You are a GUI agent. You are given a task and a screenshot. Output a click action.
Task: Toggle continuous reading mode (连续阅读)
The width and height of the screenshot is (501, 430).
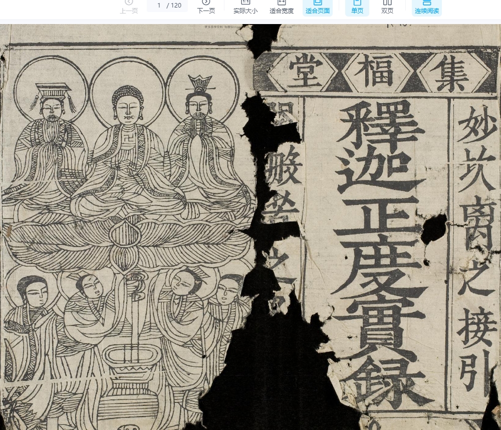point(427,7)
